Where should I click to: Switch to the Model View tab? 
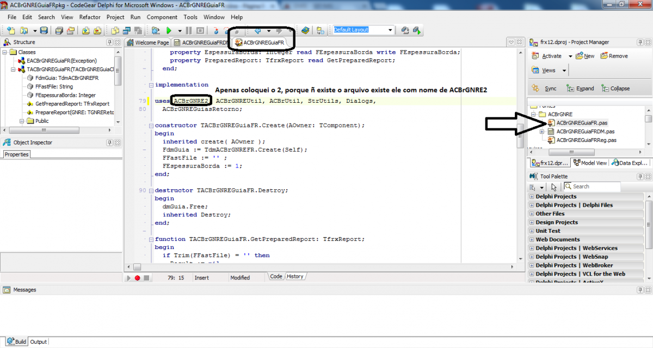tap(590, 163)
